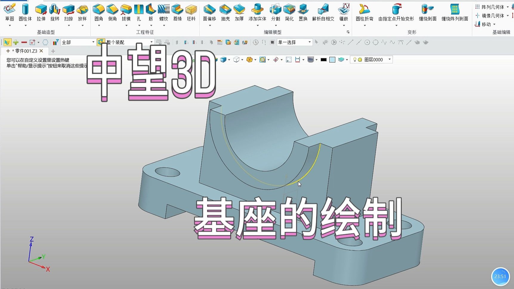The width and height of the screenshot is (514, 289).
Task: Click the 23:51 timer circle
Action: 500,276
